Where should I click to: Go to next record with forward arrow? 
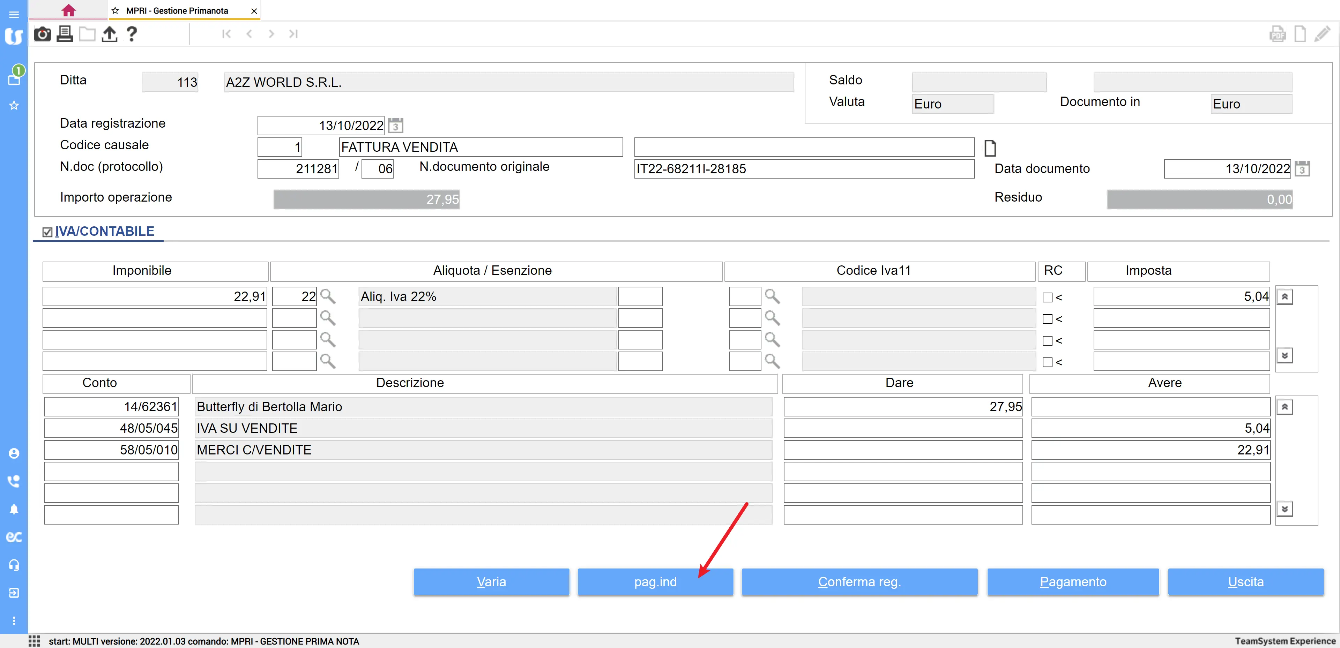[x=271, y=34]
